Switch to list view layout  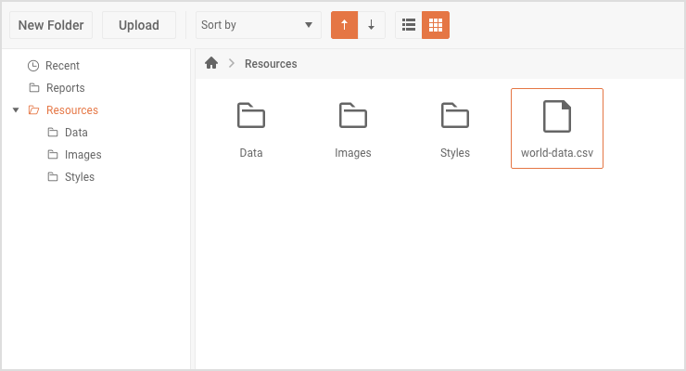coord(409,25)
